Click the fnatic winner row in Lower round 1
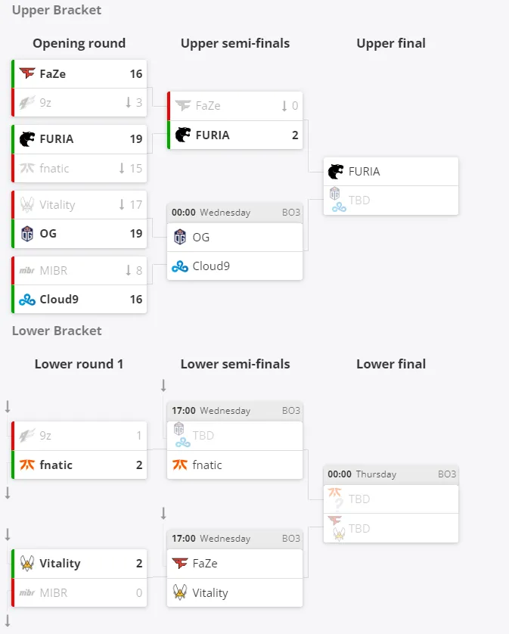The height and width of the screenshot is (634, 509). [79, 465]
